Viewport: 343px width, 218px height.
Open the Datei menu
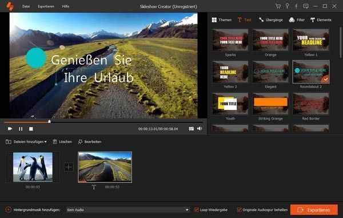click(x=26, y=6)
